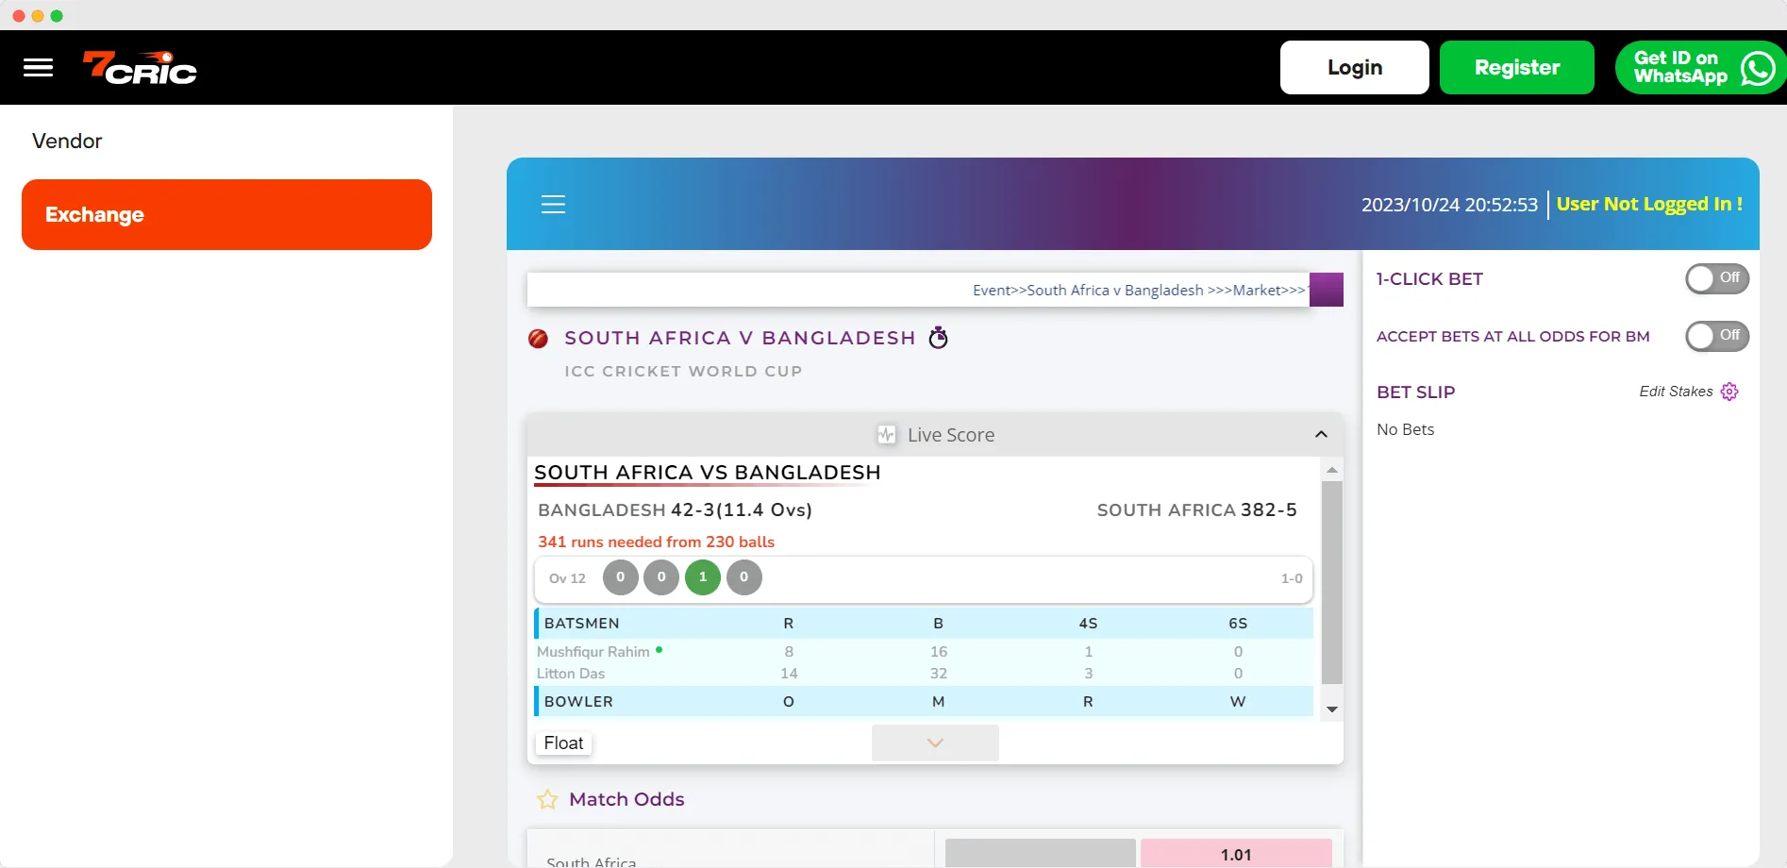The image size is (1787, 868).
Task: Expand scorecard with the down chevron button
Action: click(x=935, y=743)
